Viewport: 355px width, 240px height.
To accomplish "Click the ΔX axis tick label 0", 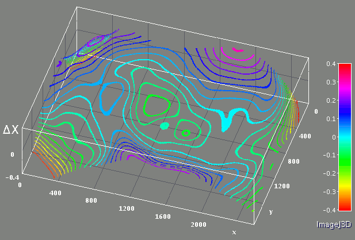I will (12, 154).
